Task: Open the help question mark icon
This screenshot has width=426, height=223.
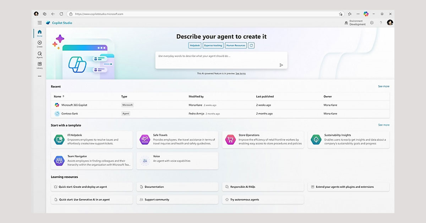Action: pyautogui.click(x=381, y=23)
